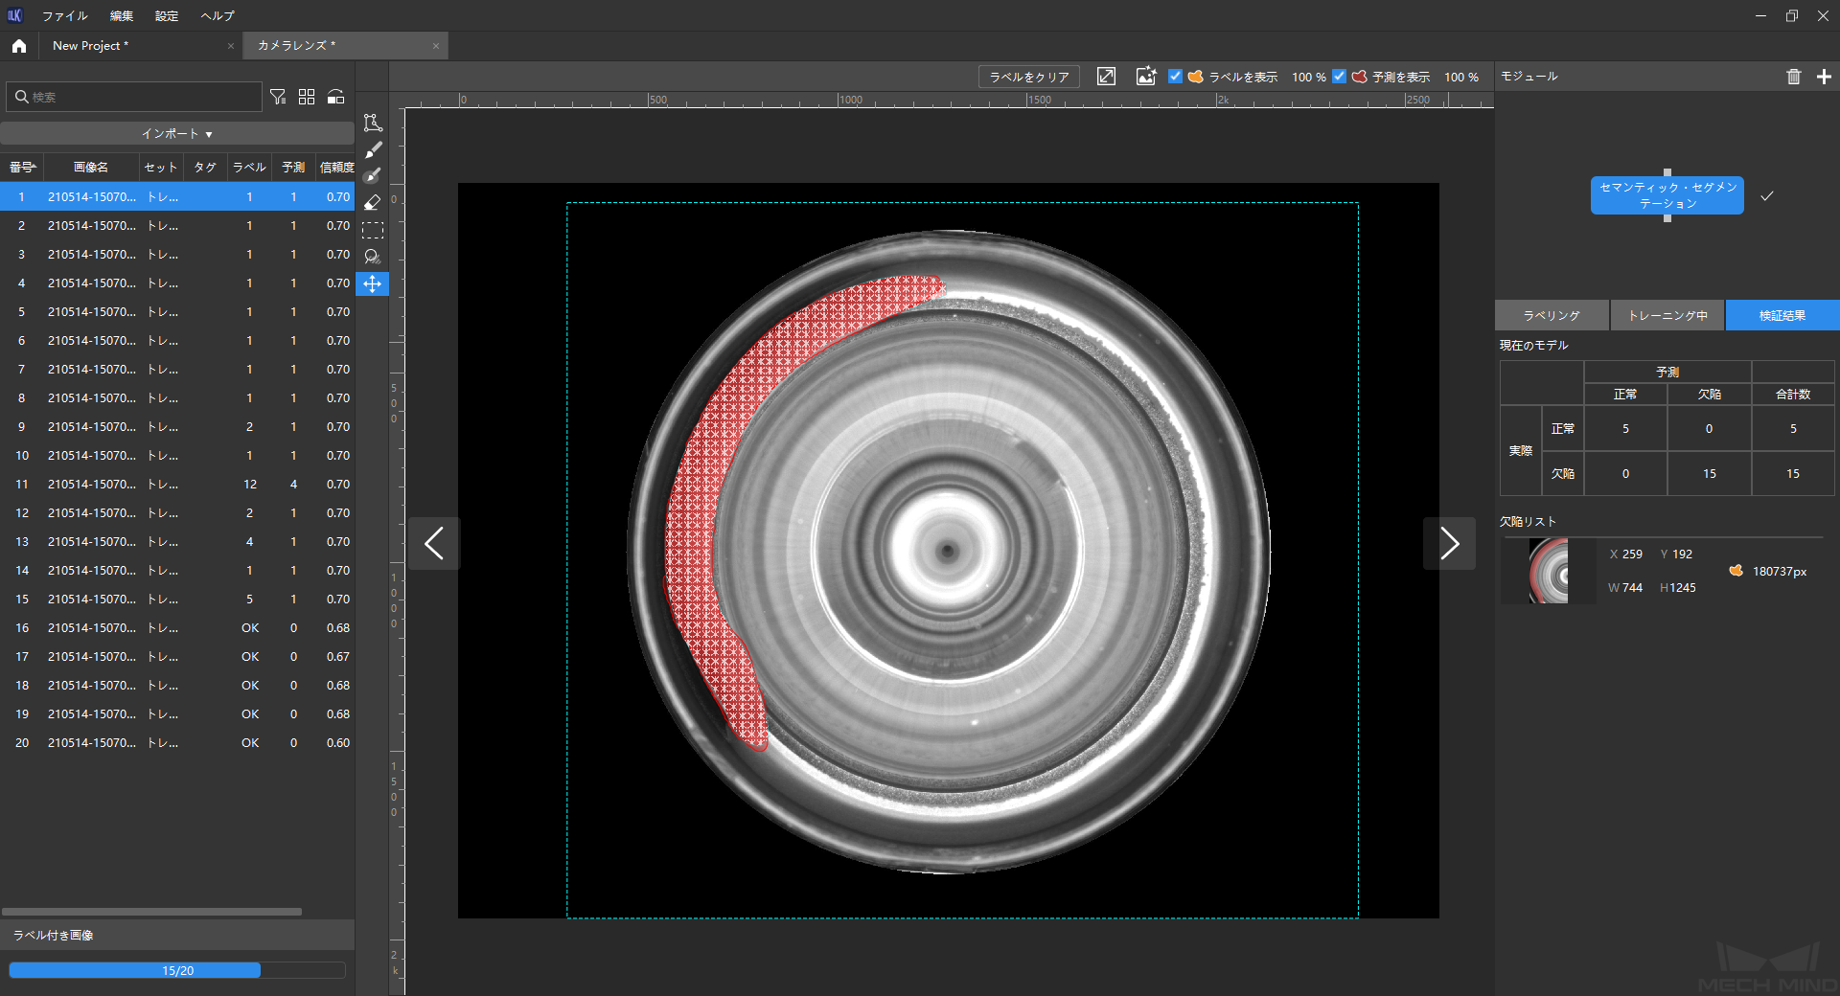1840x996 pixels.
Task: Go to the home screen
Action: [x=19, y=46]
